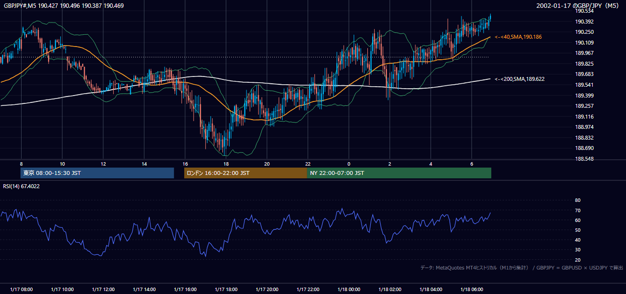This screenshot has width=626, height=294.
Task: Click price axis label 189.399
Action: point(584,96)
